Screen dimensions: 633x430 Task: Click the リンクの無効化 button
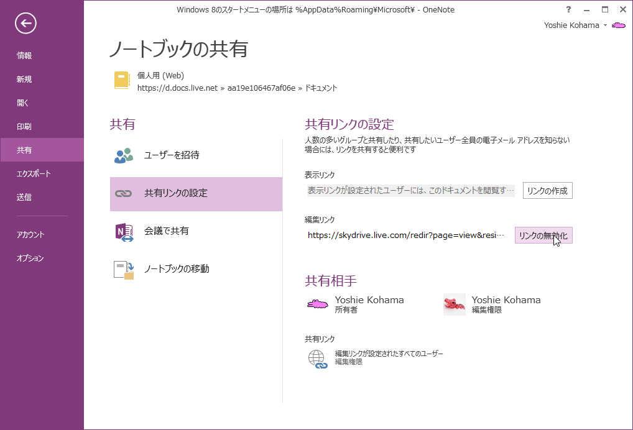(x=543, y=236)
